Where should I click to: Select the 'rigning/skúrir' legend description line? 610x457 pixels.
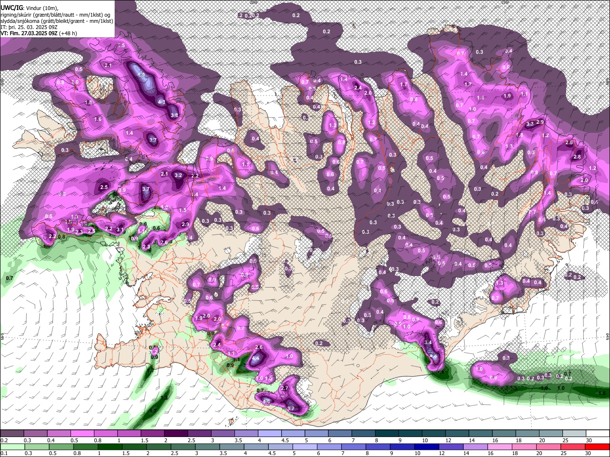55,15
